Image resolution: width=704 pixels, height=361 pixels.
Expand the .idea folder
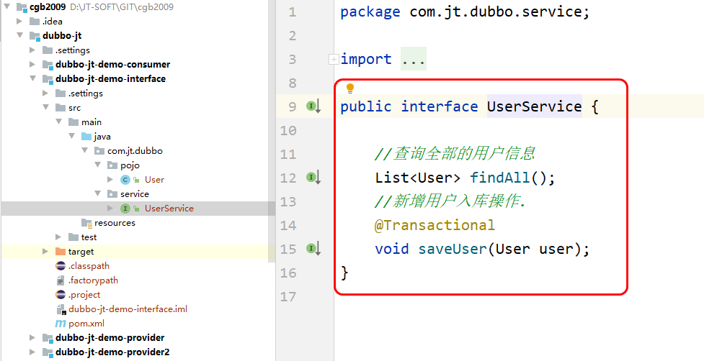19,21
